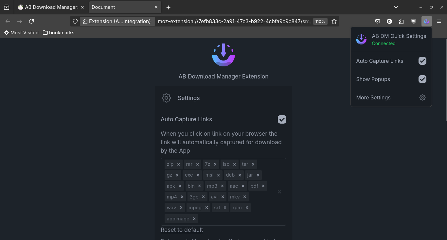Expand the list all tabs dropdown
The height and width of the screenshot is (240, 447).
pyautogui.click(x=396, y=7)
